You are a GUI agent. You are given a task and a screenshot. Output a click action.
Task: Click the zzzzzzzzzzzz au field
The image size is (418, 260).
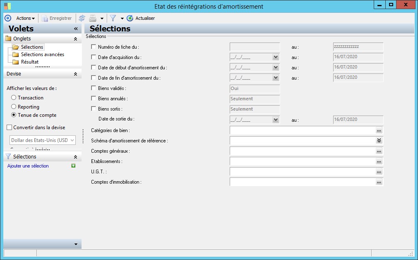358,47
